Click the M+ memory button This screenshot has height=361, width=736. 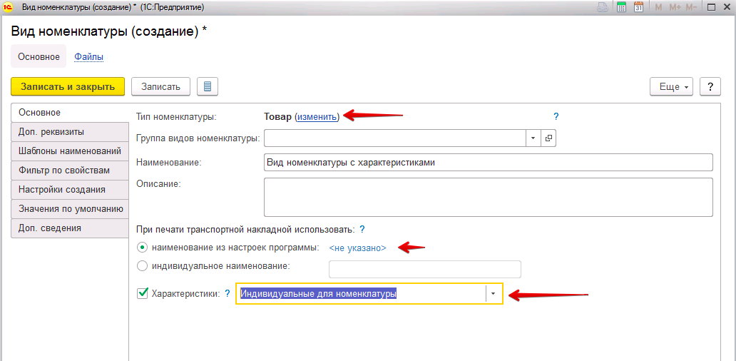(x=675, y=8)
